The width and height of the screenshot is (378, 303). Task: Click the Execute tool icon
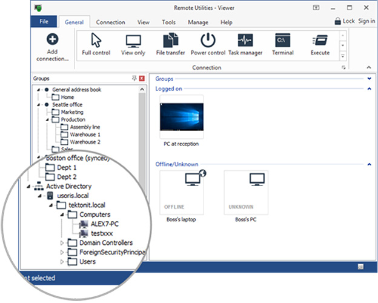pos(319,41)
